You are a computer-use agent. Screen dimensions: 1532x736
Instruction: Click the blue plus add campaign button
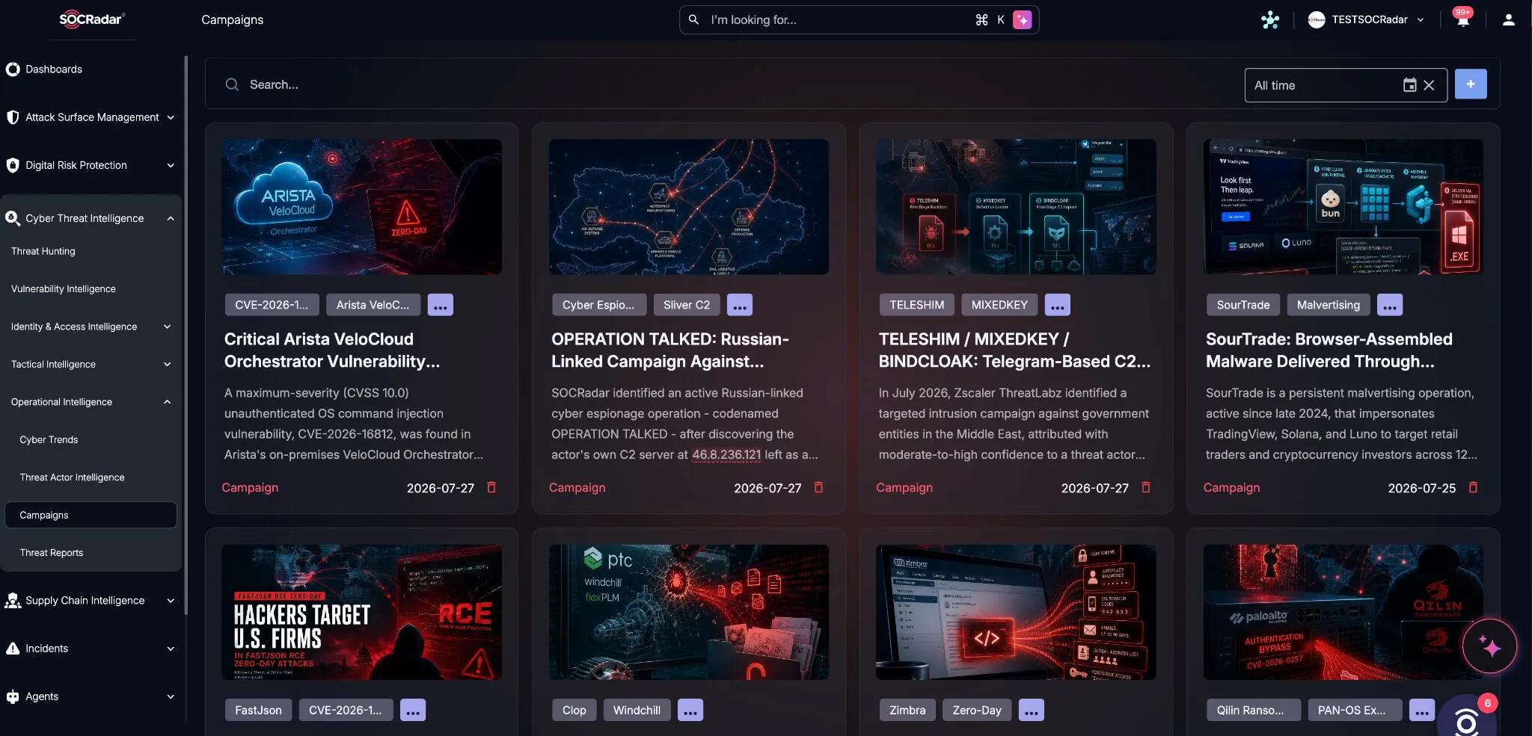click(1471, 84)
